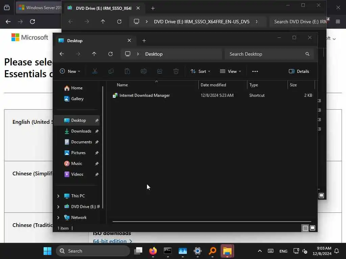This screenshot has width=346, height=259.
Task: Select Videos in navigation pane
Action: (77, 174)
